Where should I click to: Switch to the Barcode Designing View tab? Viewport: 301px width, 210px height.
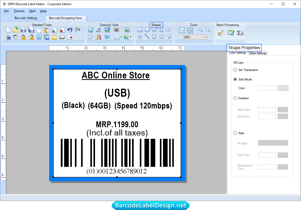(66, 18)
